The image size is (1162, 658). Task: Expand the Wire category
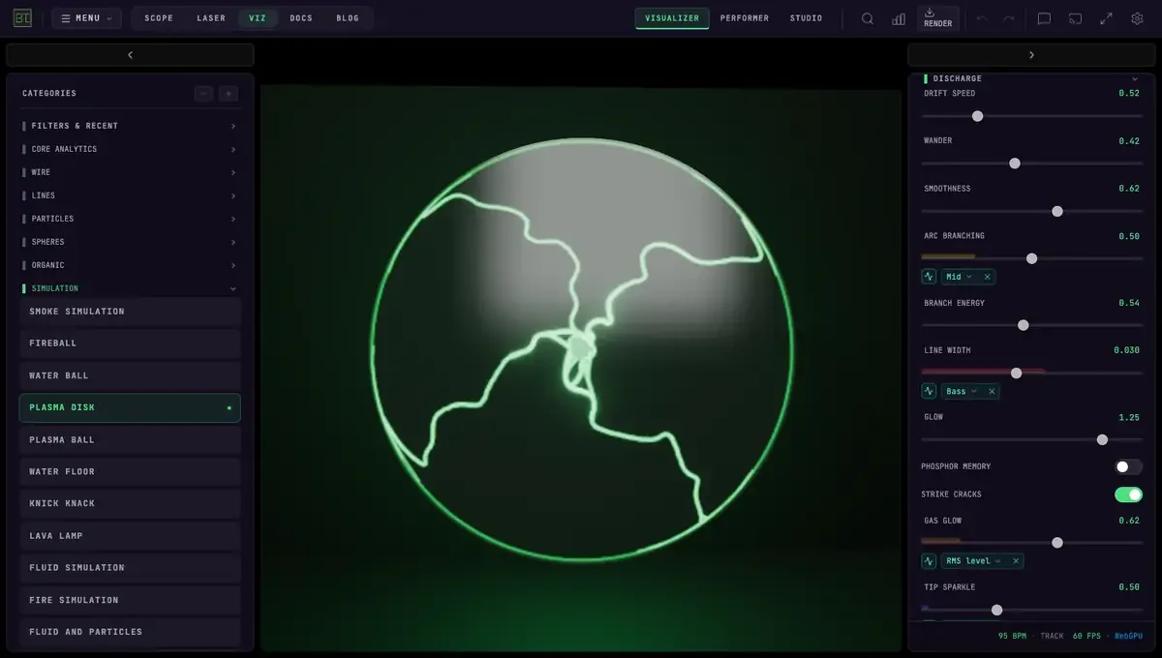[130, 172]
